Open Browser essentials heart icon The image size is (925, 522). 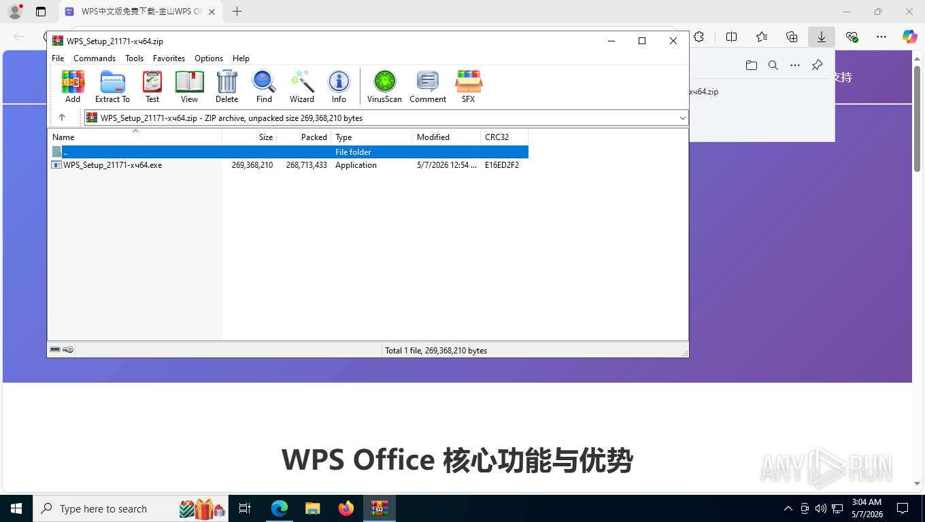852,37
